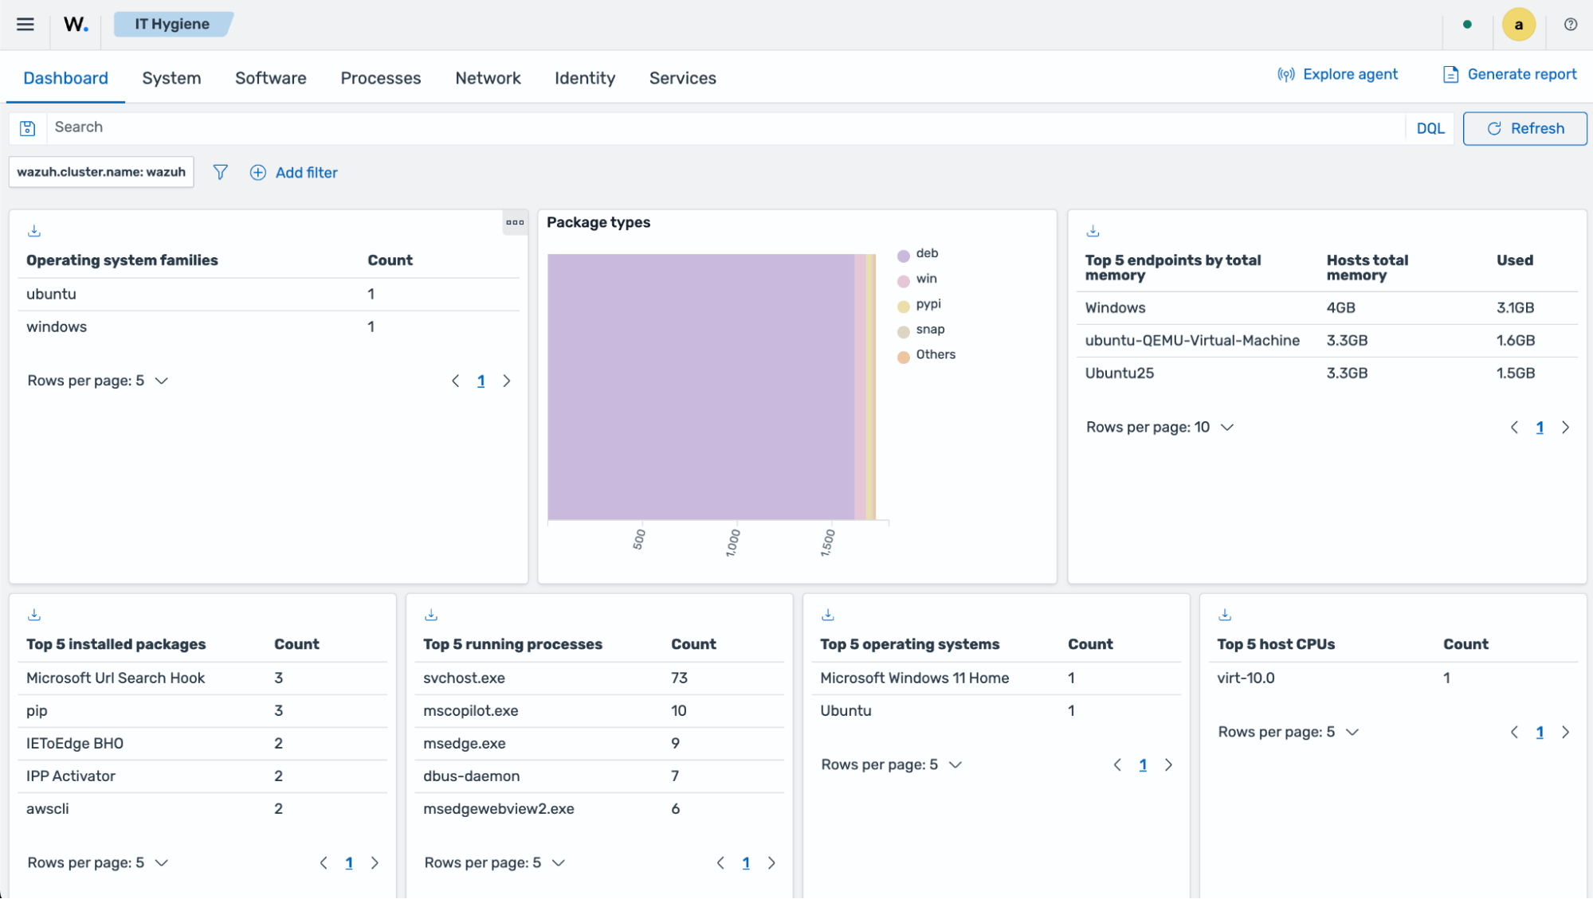Click wazuh.cluster.name: wazuh filter pill
1593x899 pixels.
click(101, 172)
